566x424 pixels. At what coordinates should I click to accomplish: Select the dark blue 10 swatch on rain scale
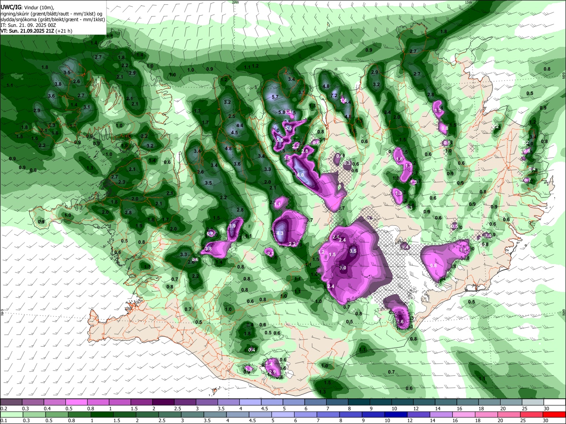click(396, 415)
